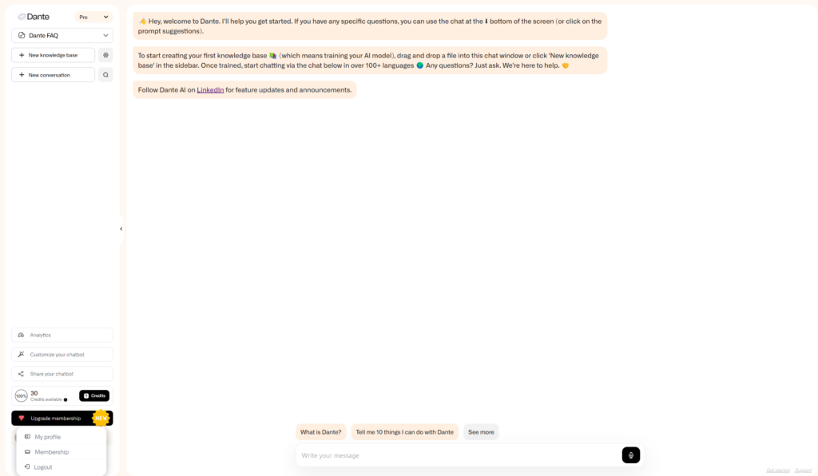The width and height of the screenshot is (818, 476).
Task: Open the Get started link at bottom right
Action: click(x=778, y=470)
